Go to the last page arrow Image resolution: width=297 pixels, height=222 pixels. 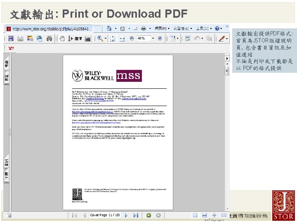click(x=136, y=215)
